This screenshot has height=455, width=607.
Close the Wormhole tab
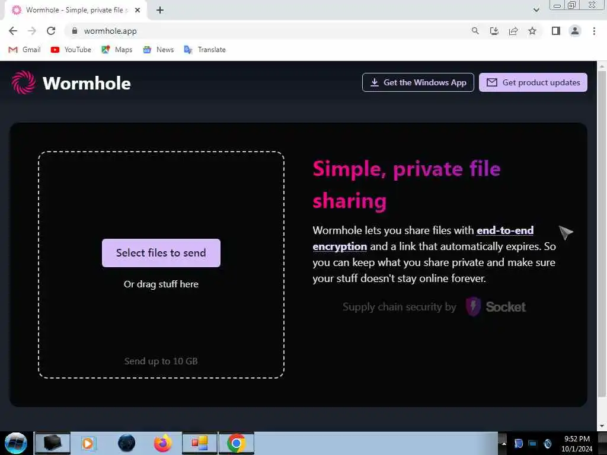point(138,10)
